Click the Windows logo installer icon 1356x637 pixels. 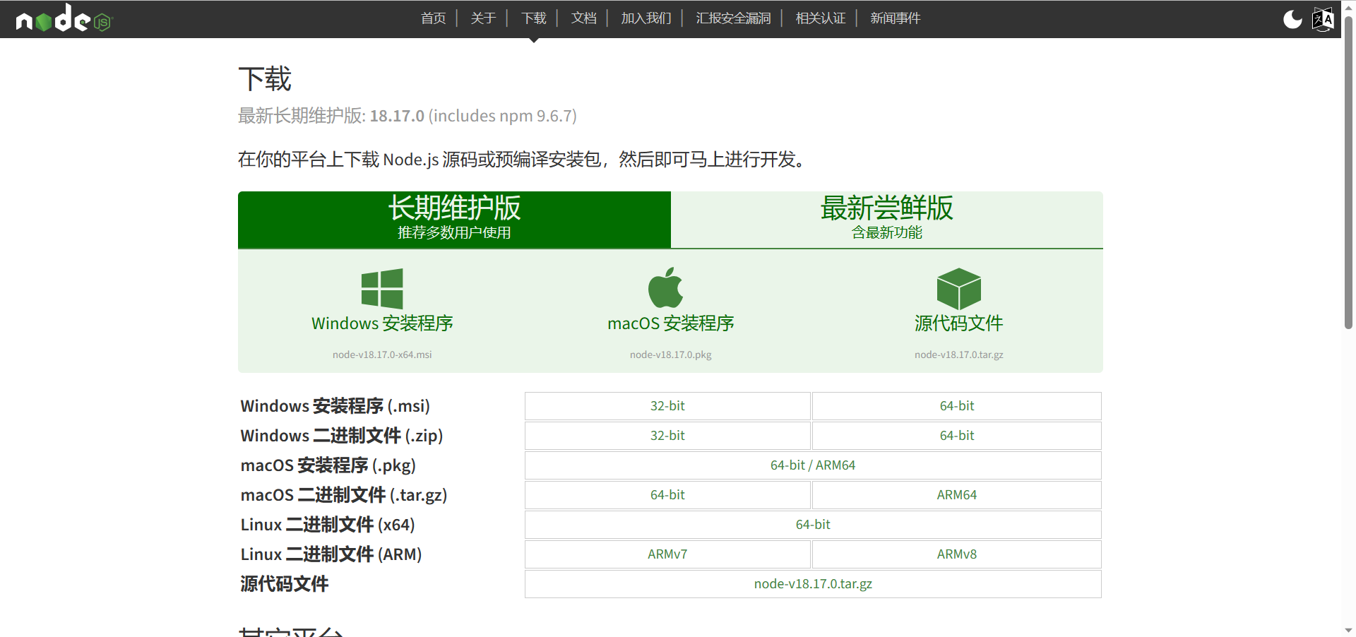click(382, 288)
